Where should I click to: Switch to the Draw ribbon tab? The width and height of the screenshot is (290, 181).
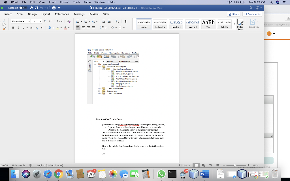20,14
